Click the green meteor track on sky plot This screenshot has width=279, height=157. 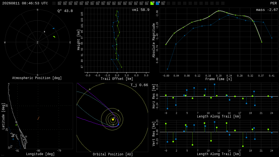(54, 37)
